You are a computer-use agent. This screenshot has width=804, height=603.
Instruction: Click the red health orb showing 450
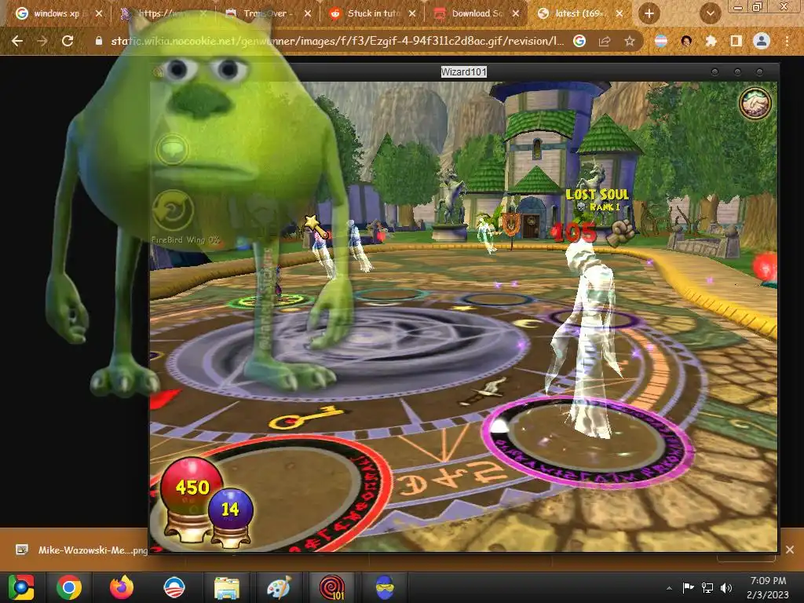192,485
